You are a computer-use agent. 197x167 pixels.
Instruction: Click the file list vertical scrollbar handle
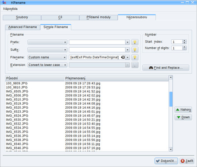pos(170,99)
